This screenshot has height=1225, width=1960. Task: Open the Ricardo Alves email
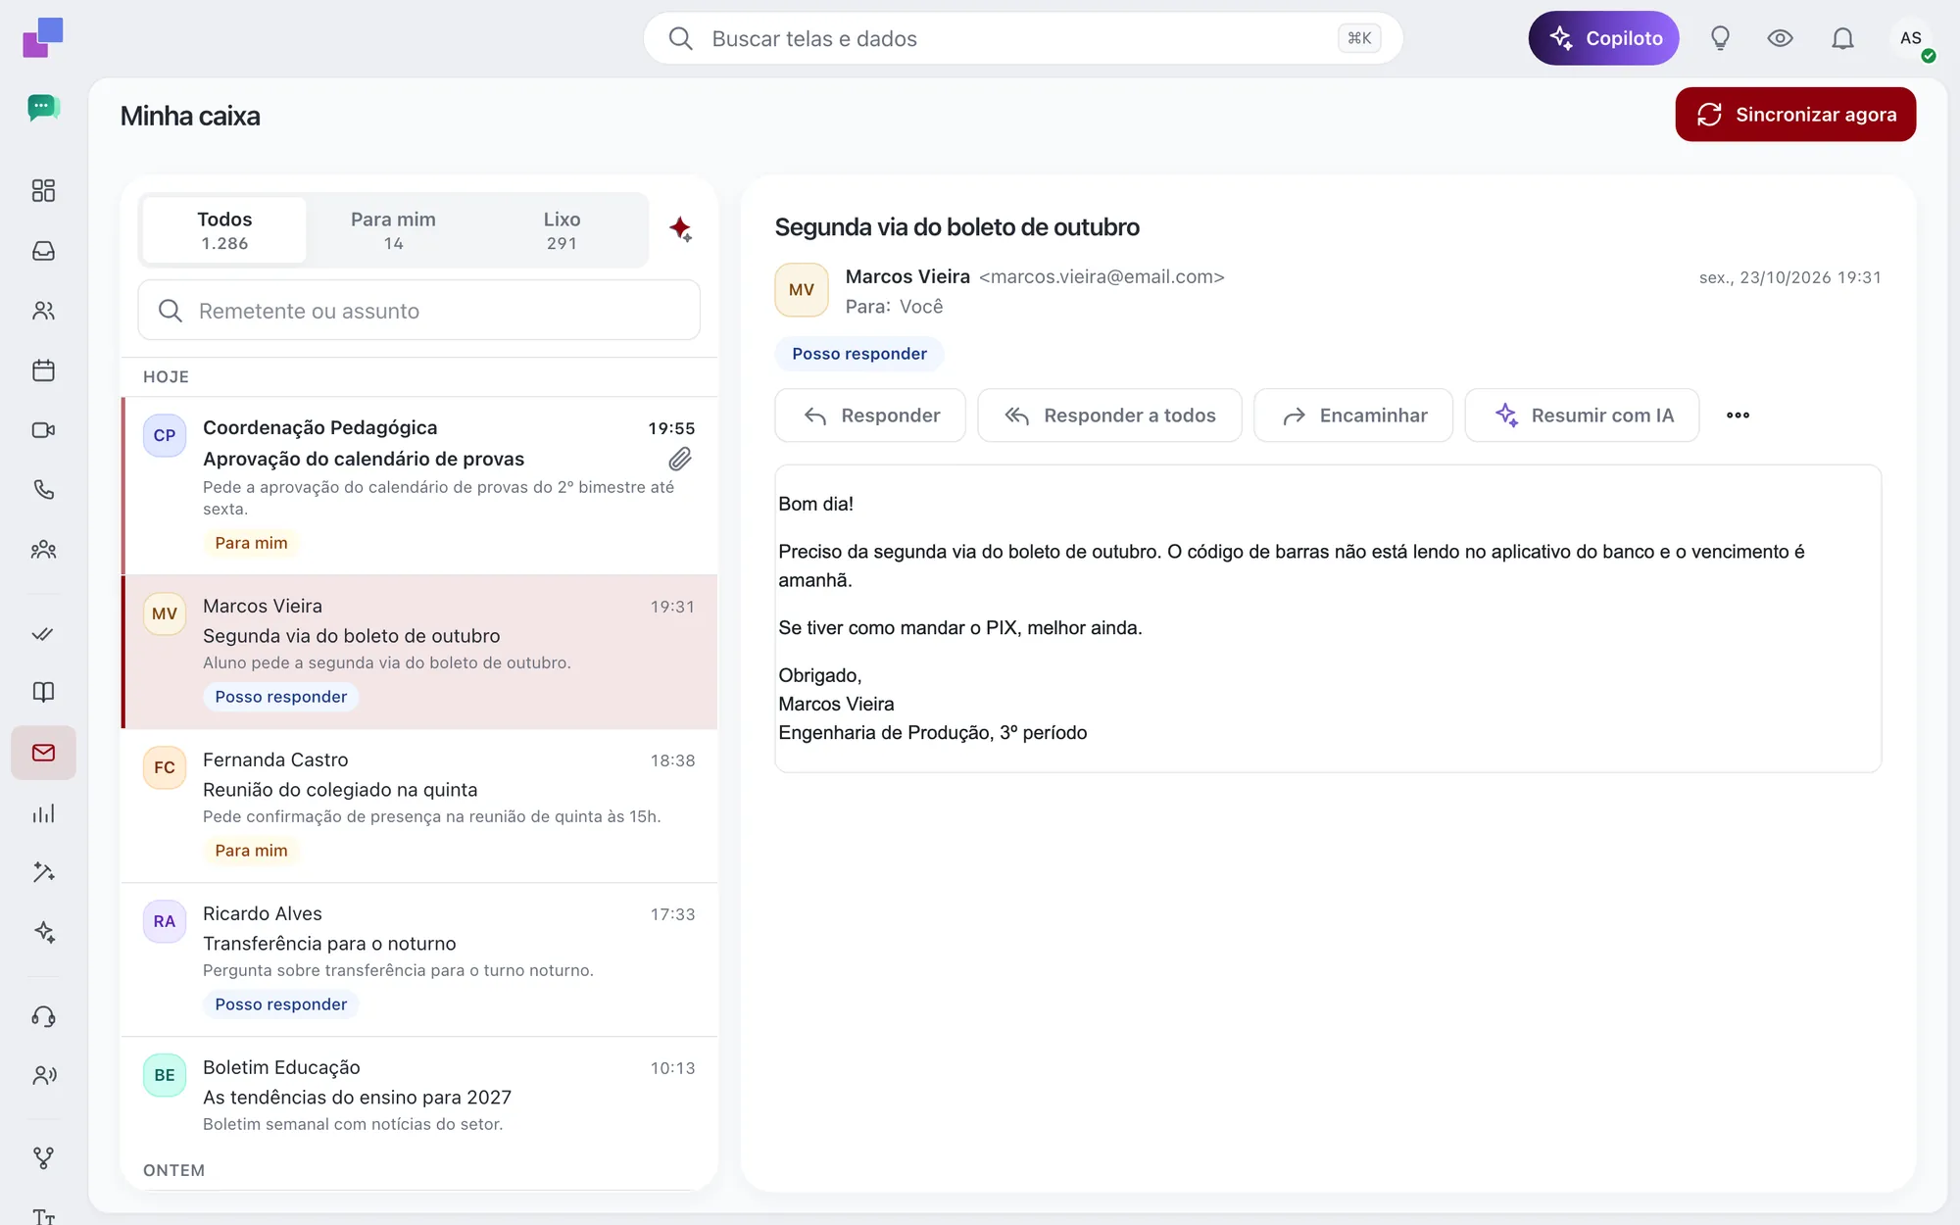point(419,959)
